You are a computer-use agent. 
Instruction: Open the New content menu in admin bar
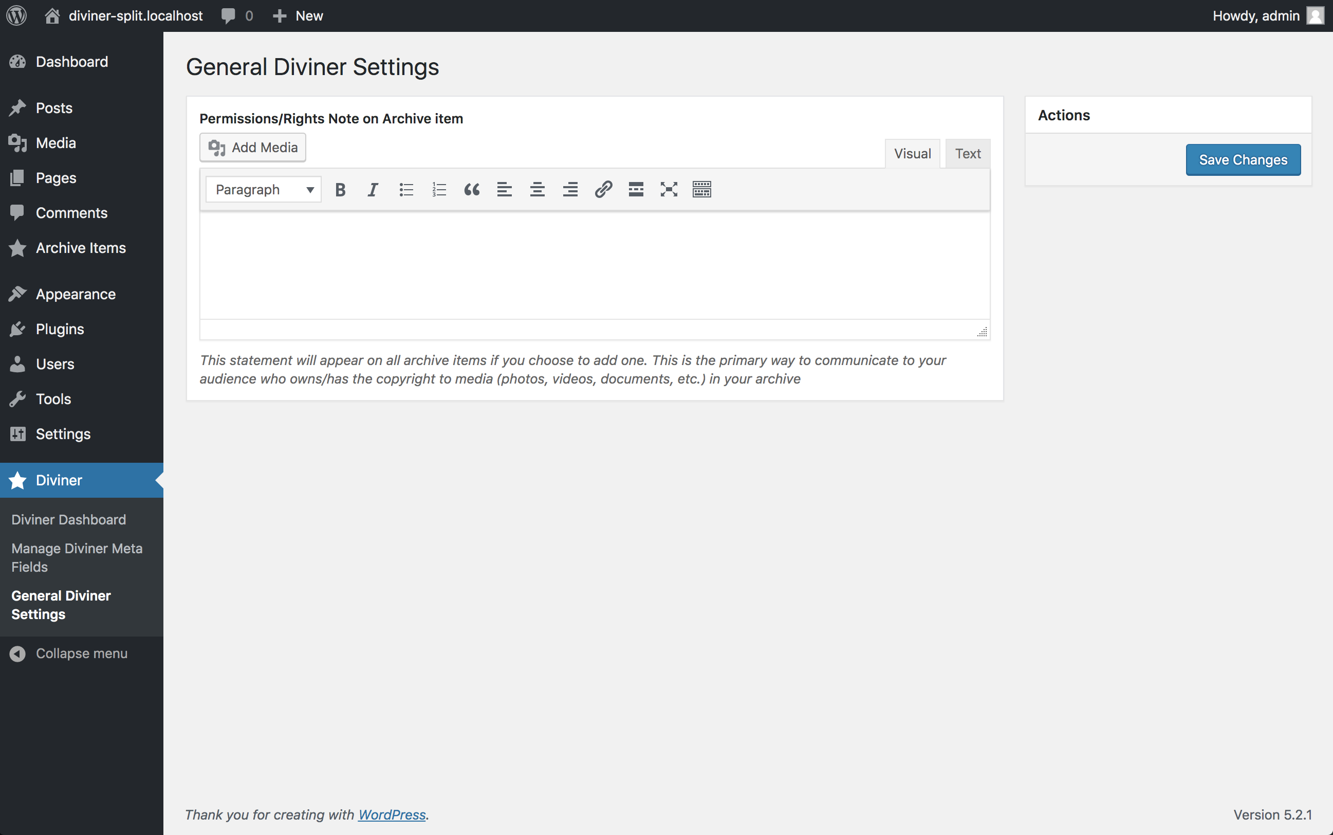pyautogui.click(x=298, y=15)
